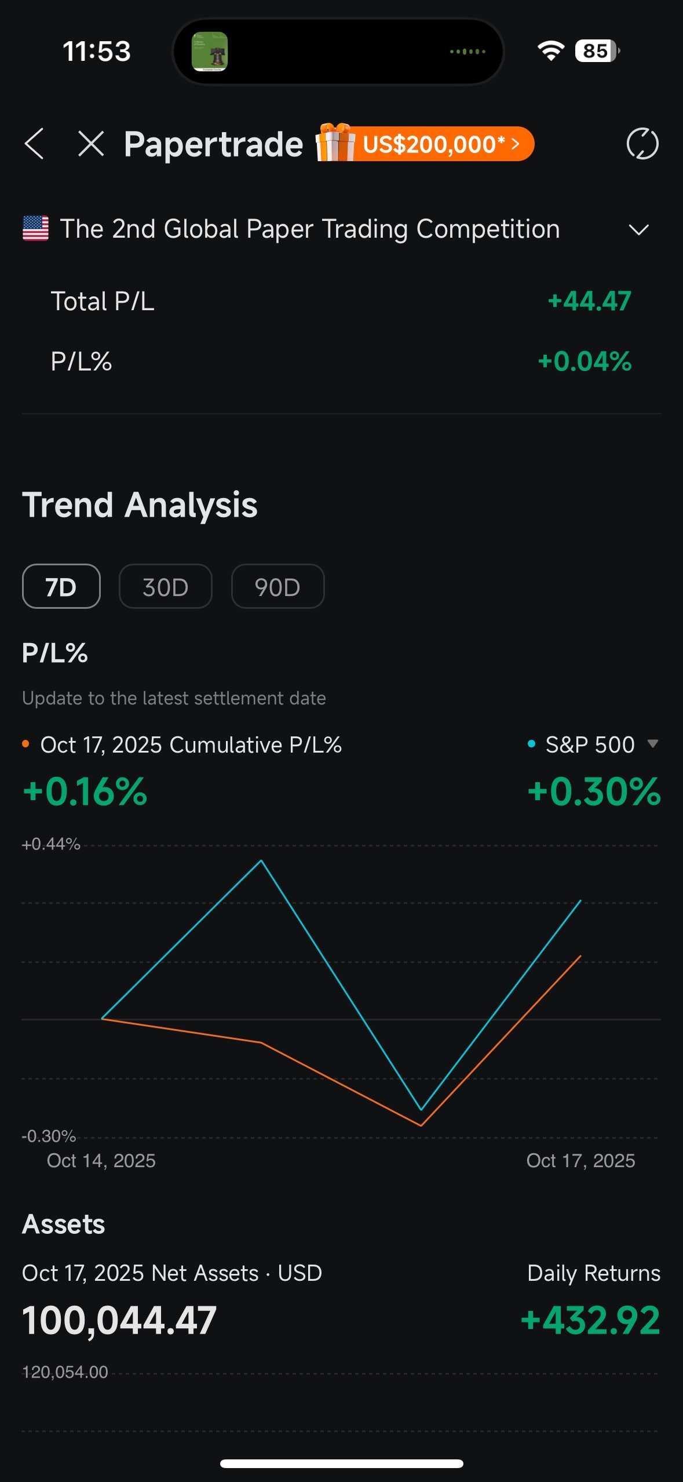The width and height of the screenshot is (683, 1482).
Task: Switch to the 30D trend range
Action: [x=166, y=587]
